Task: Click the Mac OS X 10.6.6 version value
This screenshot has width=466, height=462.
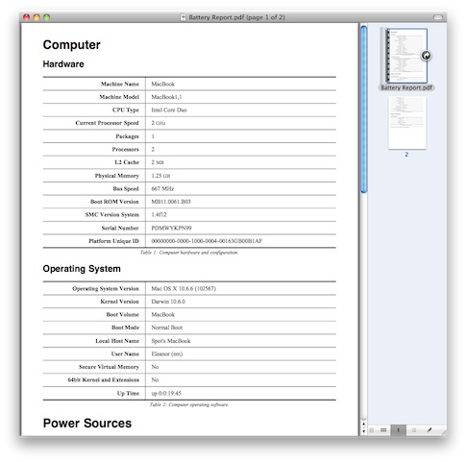Action: coord(184,289)
